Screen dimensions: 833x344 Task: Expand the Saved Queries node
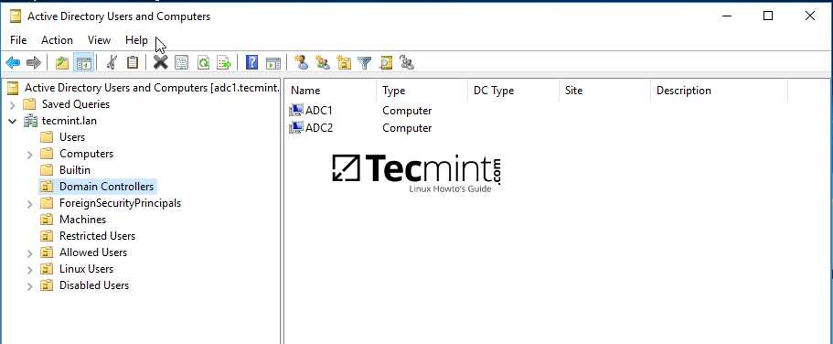(x=13, y=104)
